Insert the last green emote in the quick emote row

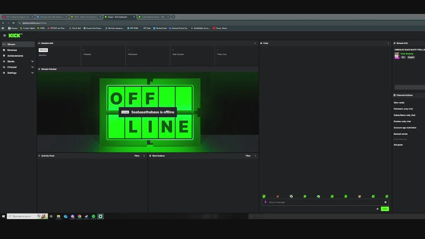pyautogui.click(x=387, y=197)
